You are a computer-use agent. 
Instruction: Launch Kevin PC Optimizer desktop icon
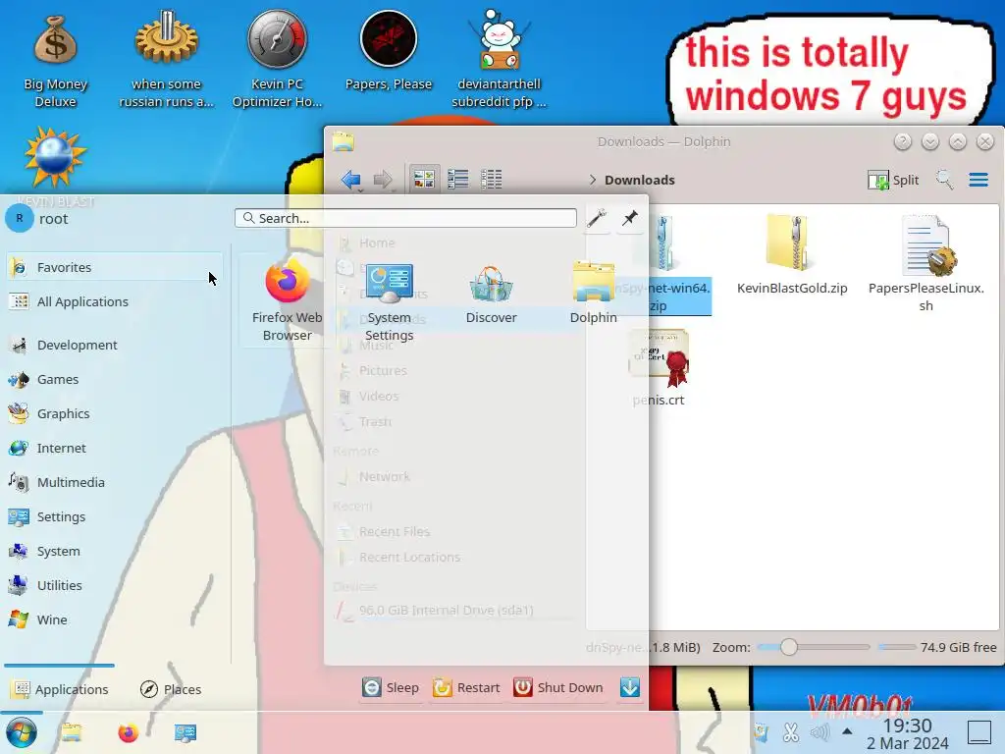277,61
